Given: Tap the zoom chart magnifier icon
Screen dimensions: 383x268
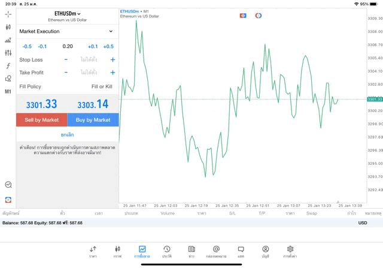Looking at the screenshot, I should click(x=8, y=185).
